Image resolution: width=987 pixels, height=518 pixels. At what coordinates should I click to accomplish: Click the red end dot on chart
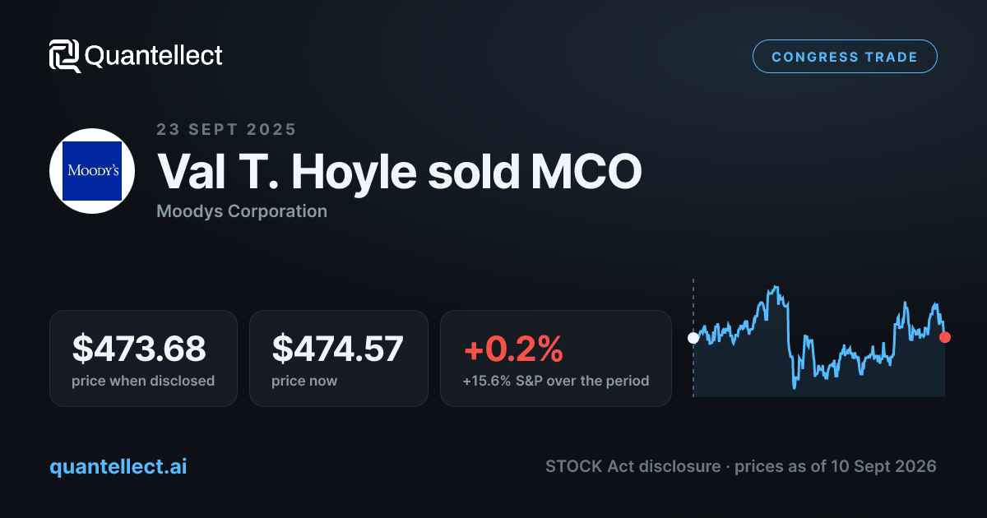(x=945, y=337)
